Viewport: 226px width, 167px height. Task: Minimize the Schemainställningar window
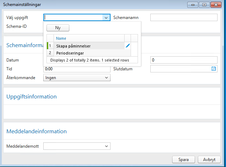coord(193,5)
